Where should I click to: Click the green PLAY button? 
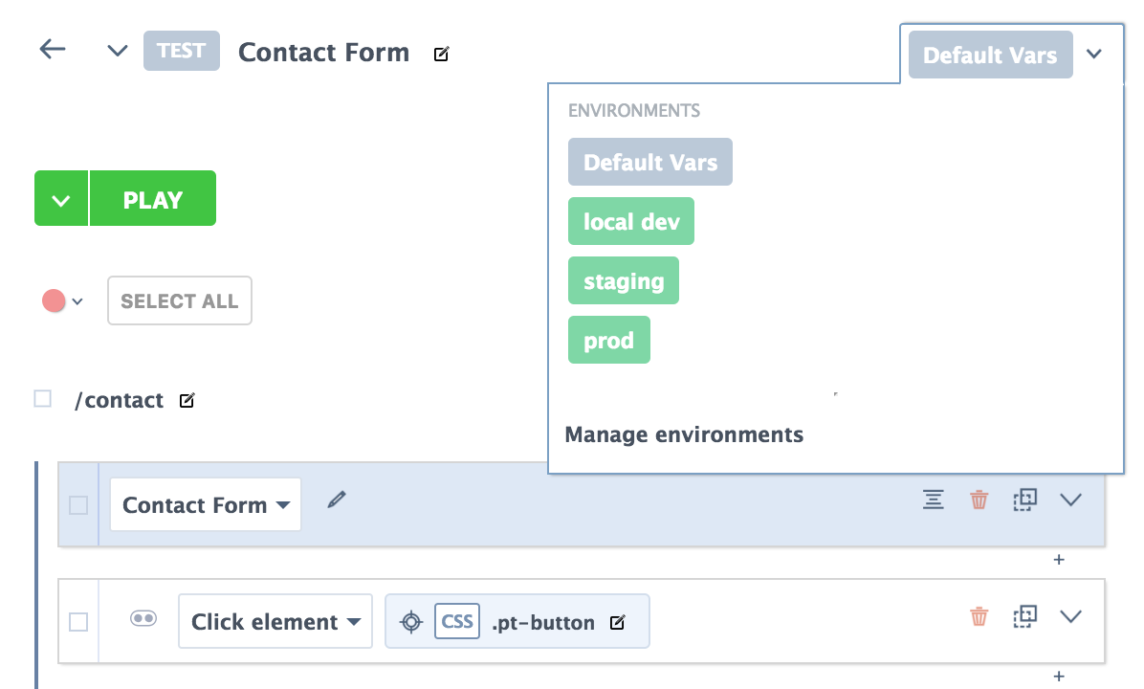click(x=152, y=198)
